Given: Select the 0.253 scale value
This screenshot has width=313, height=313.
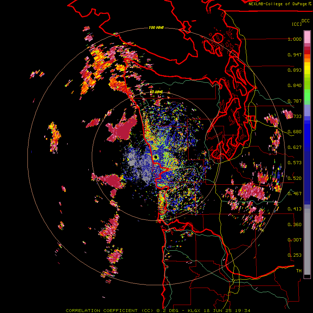Looking at the screenshot, I should (x=295, y=255).
